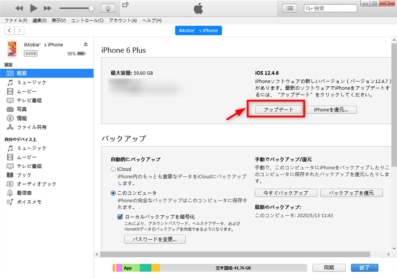Screen dimensions: 397x278
Task: Toggle ローカルバックアップを暗号化 checkbox
Action: coord(120,217)
